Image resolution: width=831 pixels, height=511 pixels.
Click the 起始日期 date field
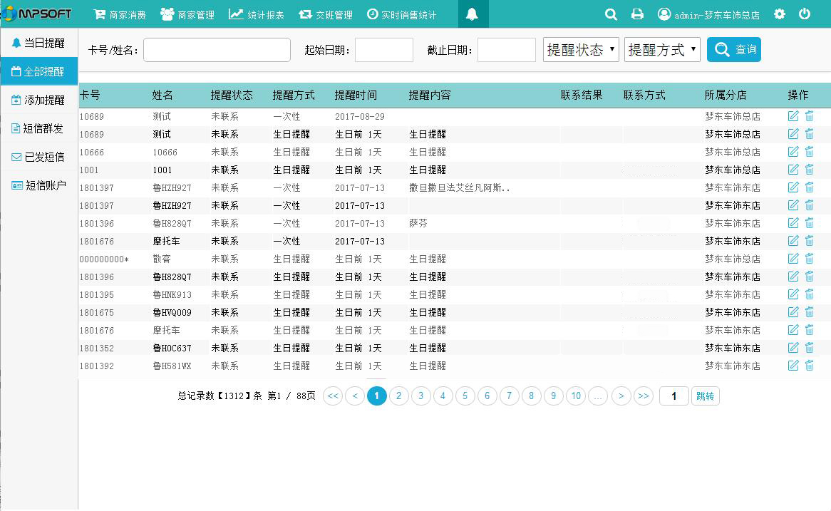383,50
